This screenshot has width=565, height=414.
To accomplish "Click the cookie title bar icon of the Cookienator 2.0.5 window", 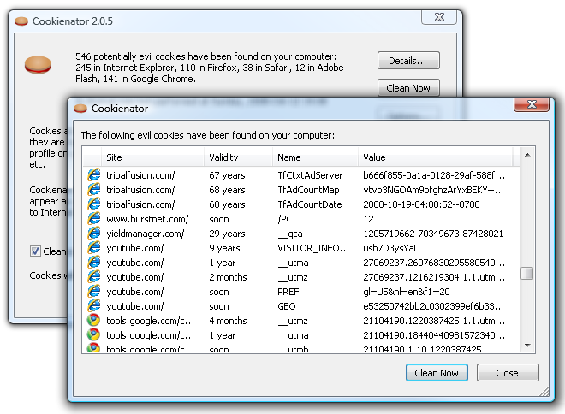I will [x=21, y=21].
